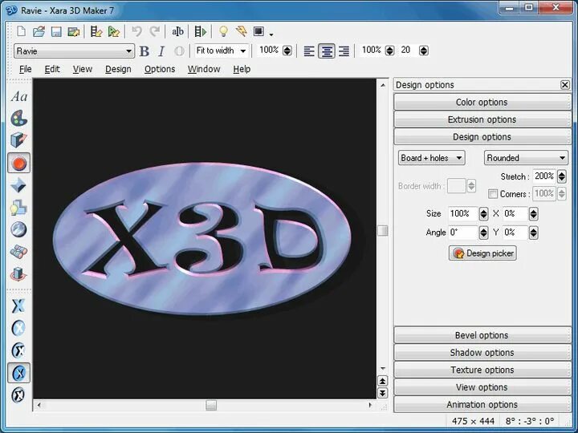This screenshot has height=433, width=578.
Task: Open a file with the Open folder icon
Action: (x=39, y=31)
